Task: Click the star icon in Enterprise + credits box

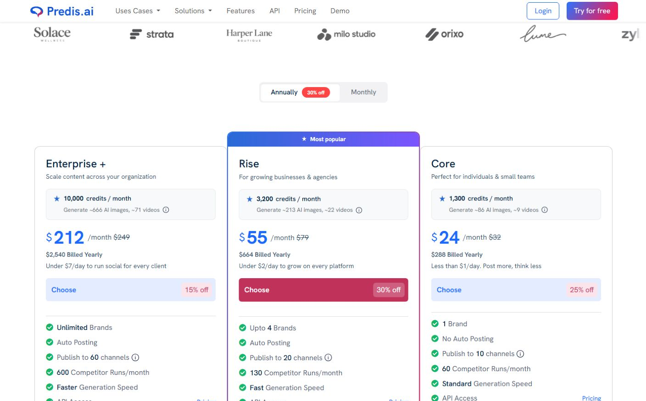Action: [57, 198]
